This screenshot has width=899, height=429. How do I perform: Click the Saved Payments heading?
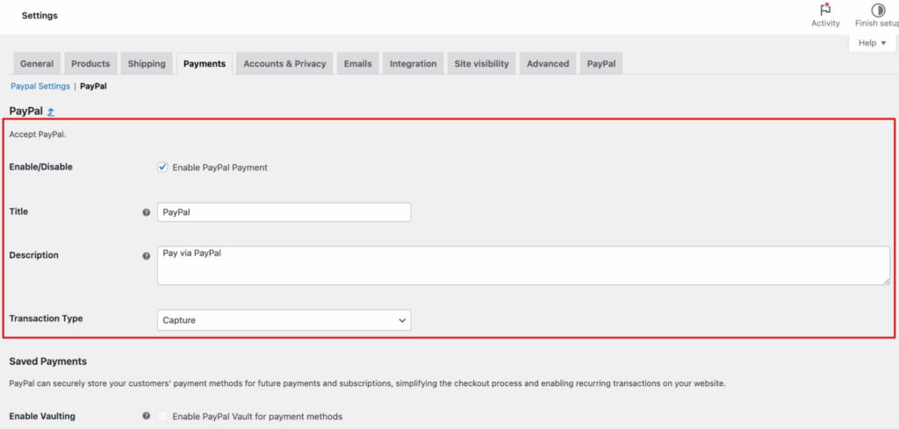(48, 361)
